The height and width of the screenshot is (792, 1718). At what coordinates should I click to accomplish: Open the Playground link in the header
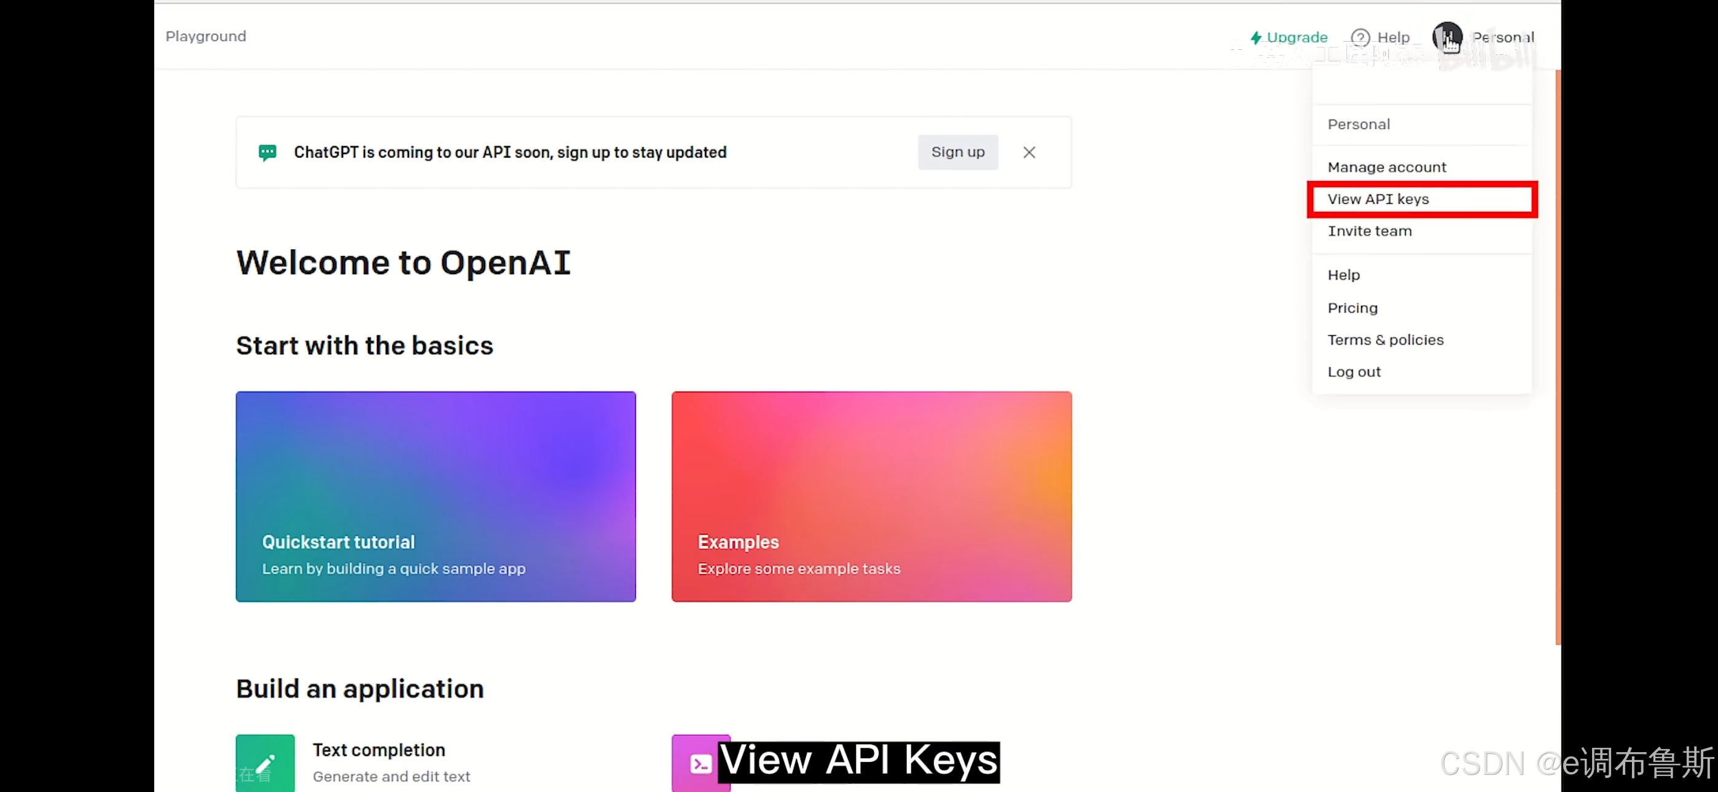(x=205, y=36)
